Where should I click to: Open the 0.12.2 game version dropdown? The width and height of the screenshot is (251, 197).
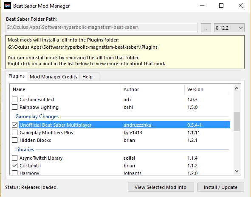[x=229, y=28]
